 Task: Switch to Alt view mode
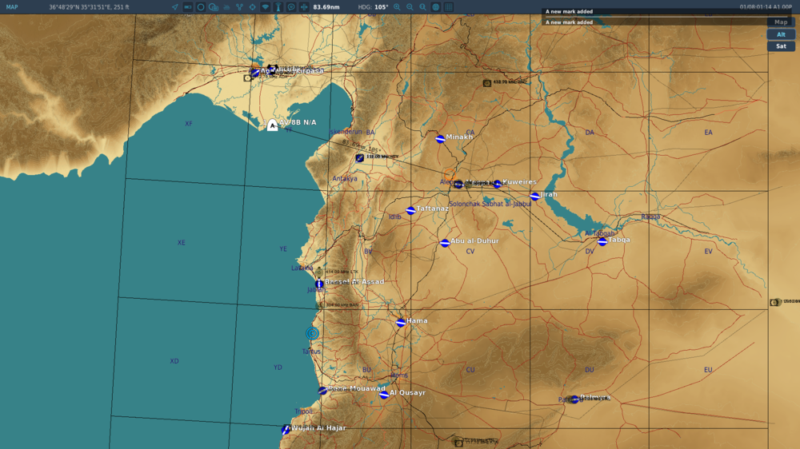click(781, 34)
